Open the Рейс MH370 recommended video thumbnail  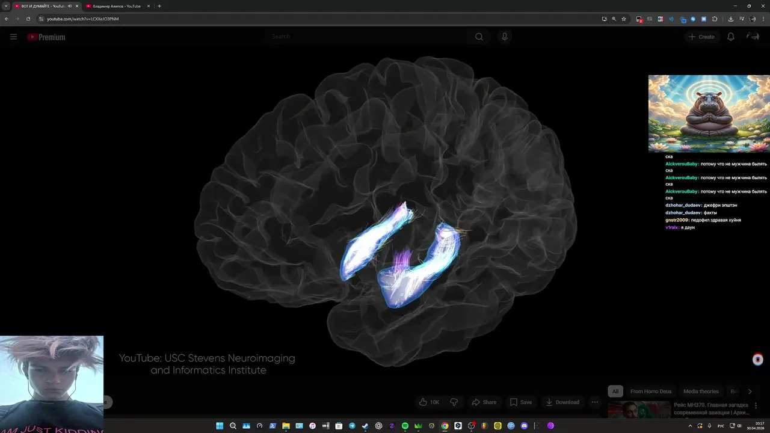(x=639, y=410)
